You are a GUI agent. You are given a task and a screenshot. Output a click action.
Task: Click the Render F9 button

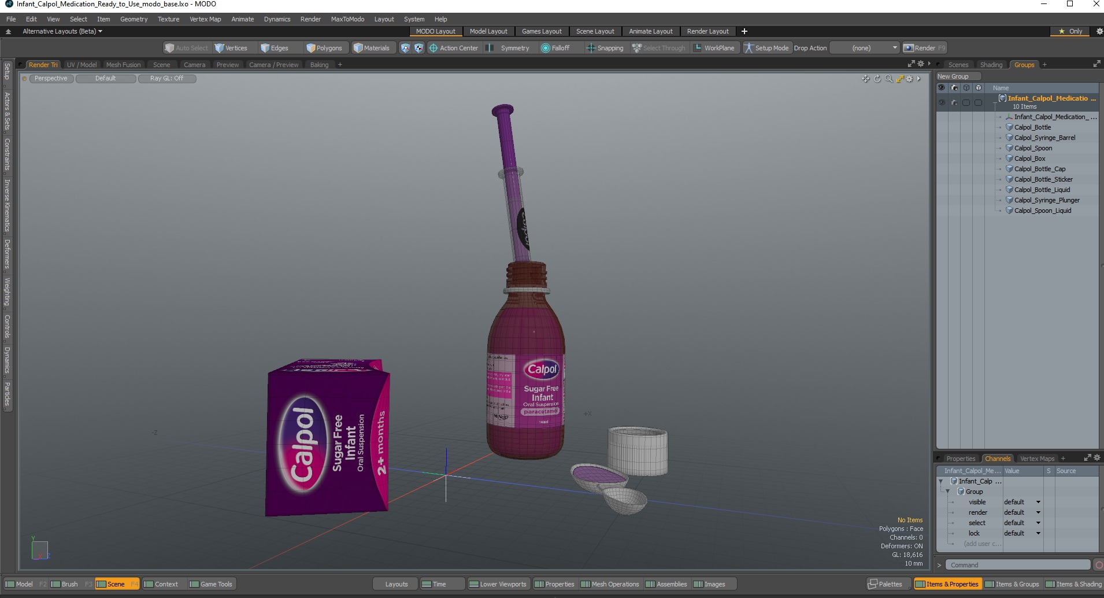coord(924,48)
